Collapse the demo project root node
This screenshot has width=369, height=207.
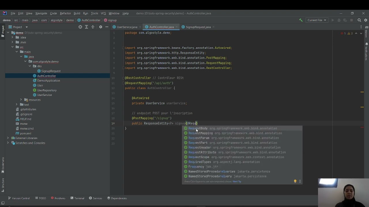coord(8,33)
